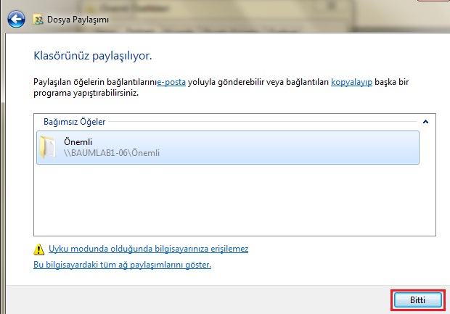Image resolution: width=450 pixels, height=314 pixels.
Task: Click the Dosya Paylaşımı window title
Action: point(78,20)
